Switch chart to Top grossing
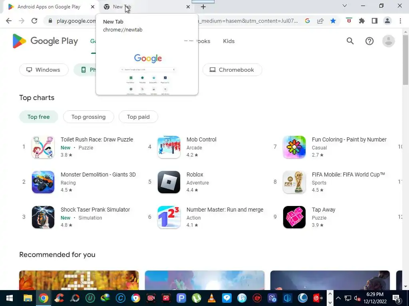The image size is (409, 306). pyautogui.click(x=88, y=117)
